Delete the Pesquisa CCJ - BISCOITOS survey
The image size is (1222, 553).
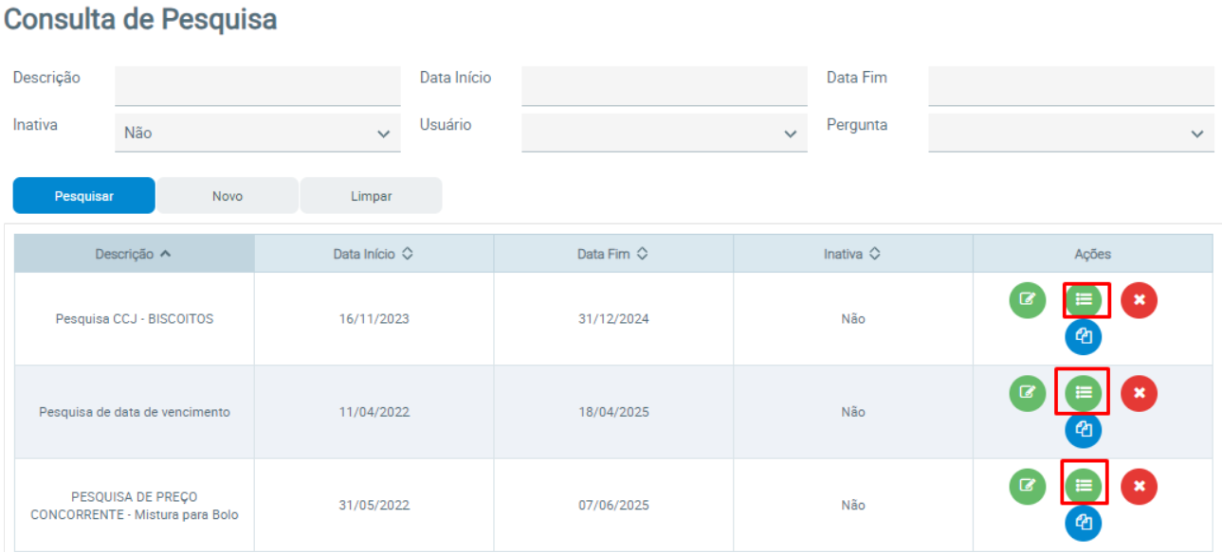(1140, 300)
